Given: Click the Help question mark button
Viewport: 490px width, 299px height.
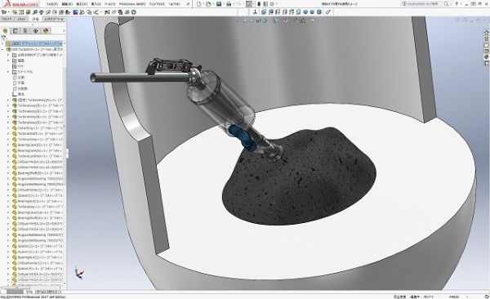Looking at the screenshot, I should 457,4.
